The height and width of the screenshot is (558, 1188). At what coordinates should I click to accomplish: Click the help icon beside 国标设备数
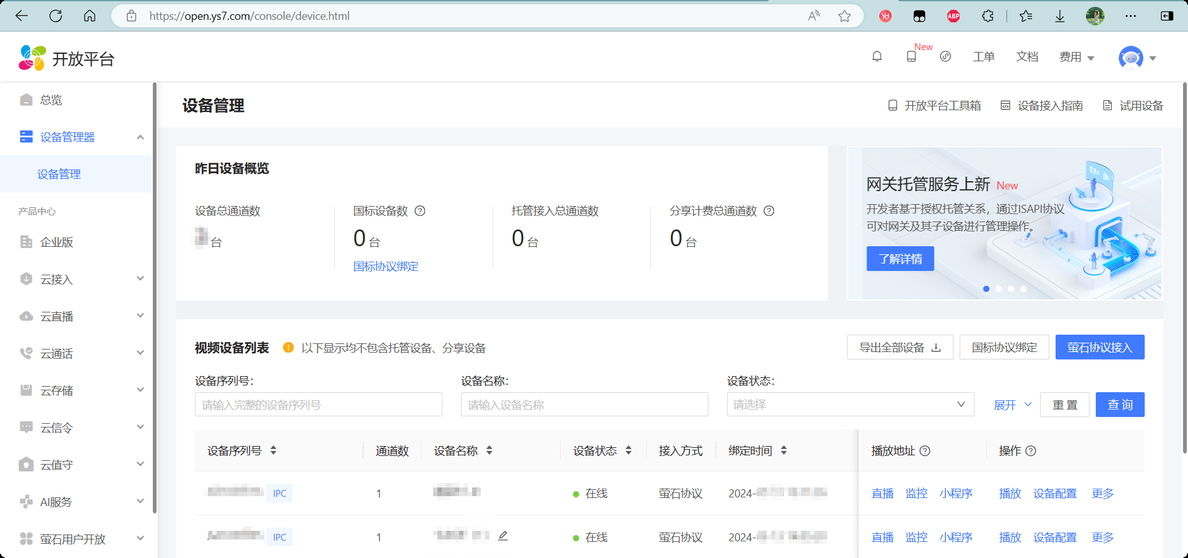tap(420, 211)
